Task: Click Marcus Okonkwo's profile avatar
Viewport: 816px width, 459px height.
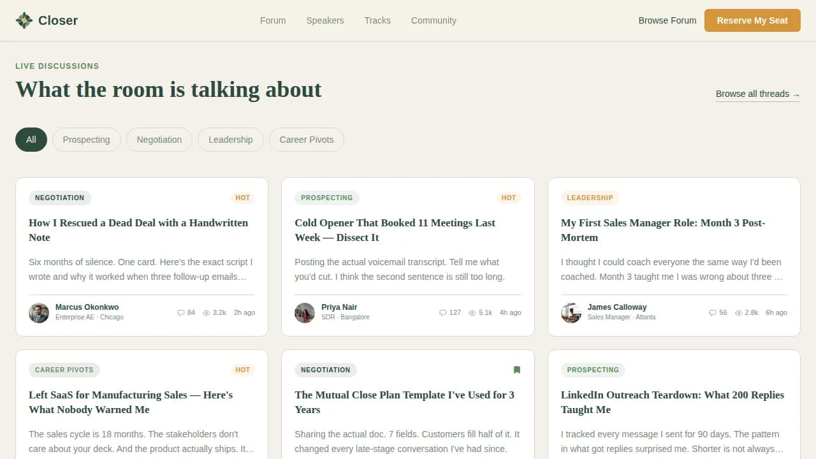Action: [x=38, y=312]
